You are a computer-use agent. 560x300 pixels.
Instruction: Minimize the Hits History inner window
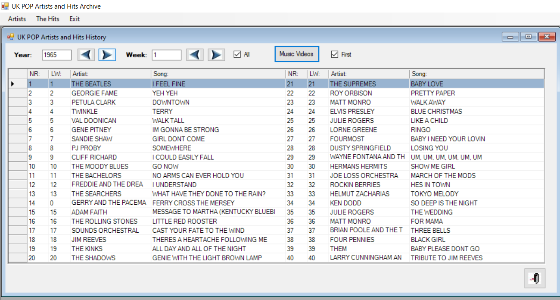coord(510,37)
